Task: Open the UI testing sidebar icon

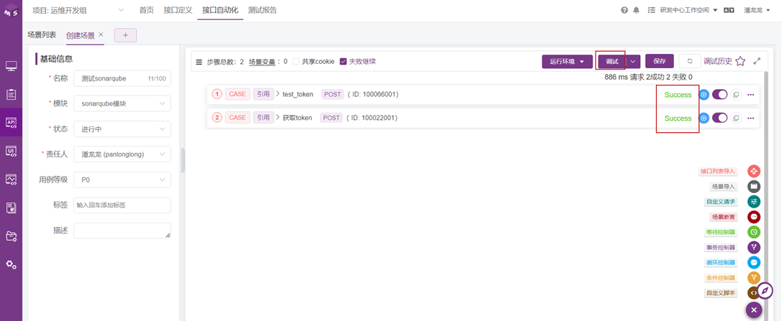Action: pyautogui.click(x=11, y=151)
